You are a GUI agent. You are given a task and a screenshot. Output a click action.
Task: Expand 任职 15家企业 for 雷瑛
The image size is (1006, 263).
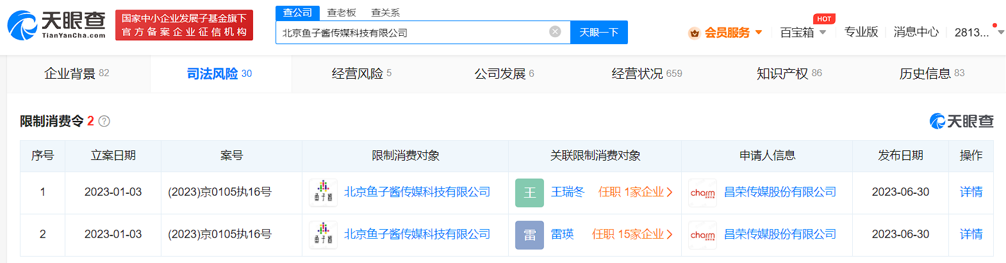632,234
